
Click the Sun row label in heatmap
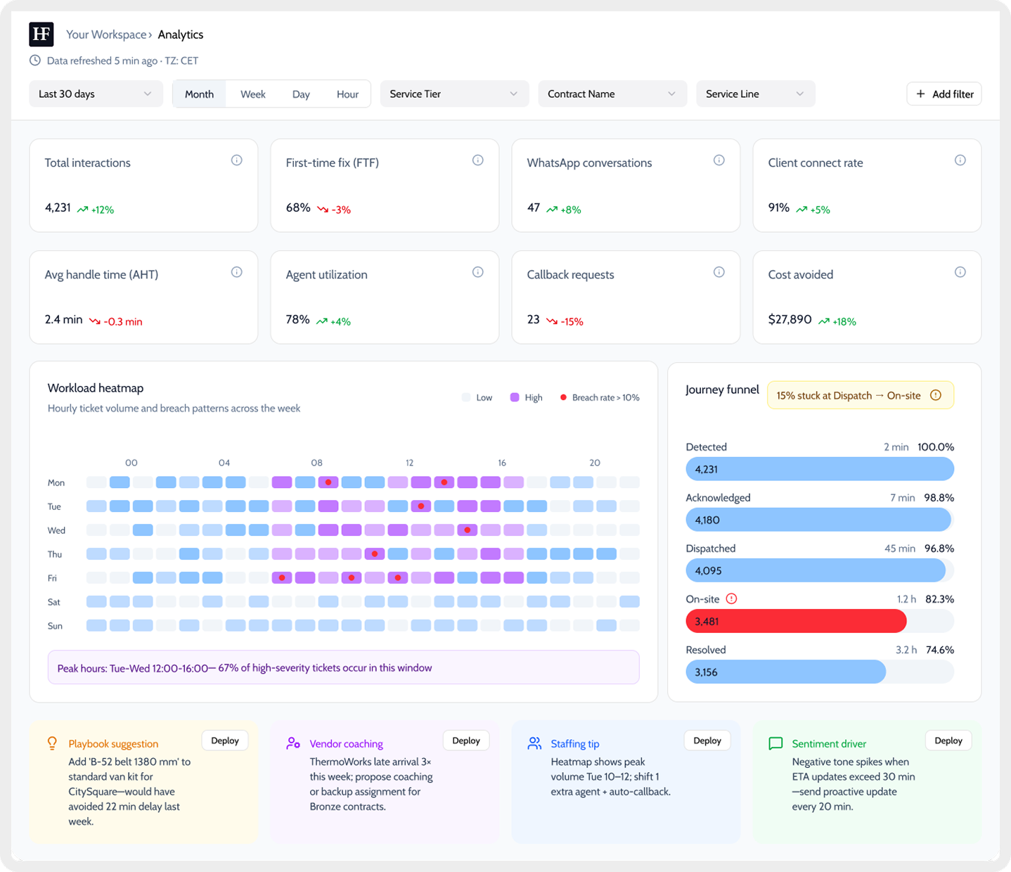pos(55,626)
